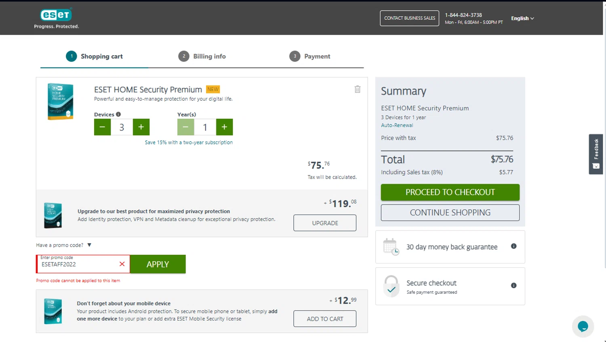Click the devices quantity field showing 3
The height and width of the screenshot is (342, 606).
coord(122,127)
